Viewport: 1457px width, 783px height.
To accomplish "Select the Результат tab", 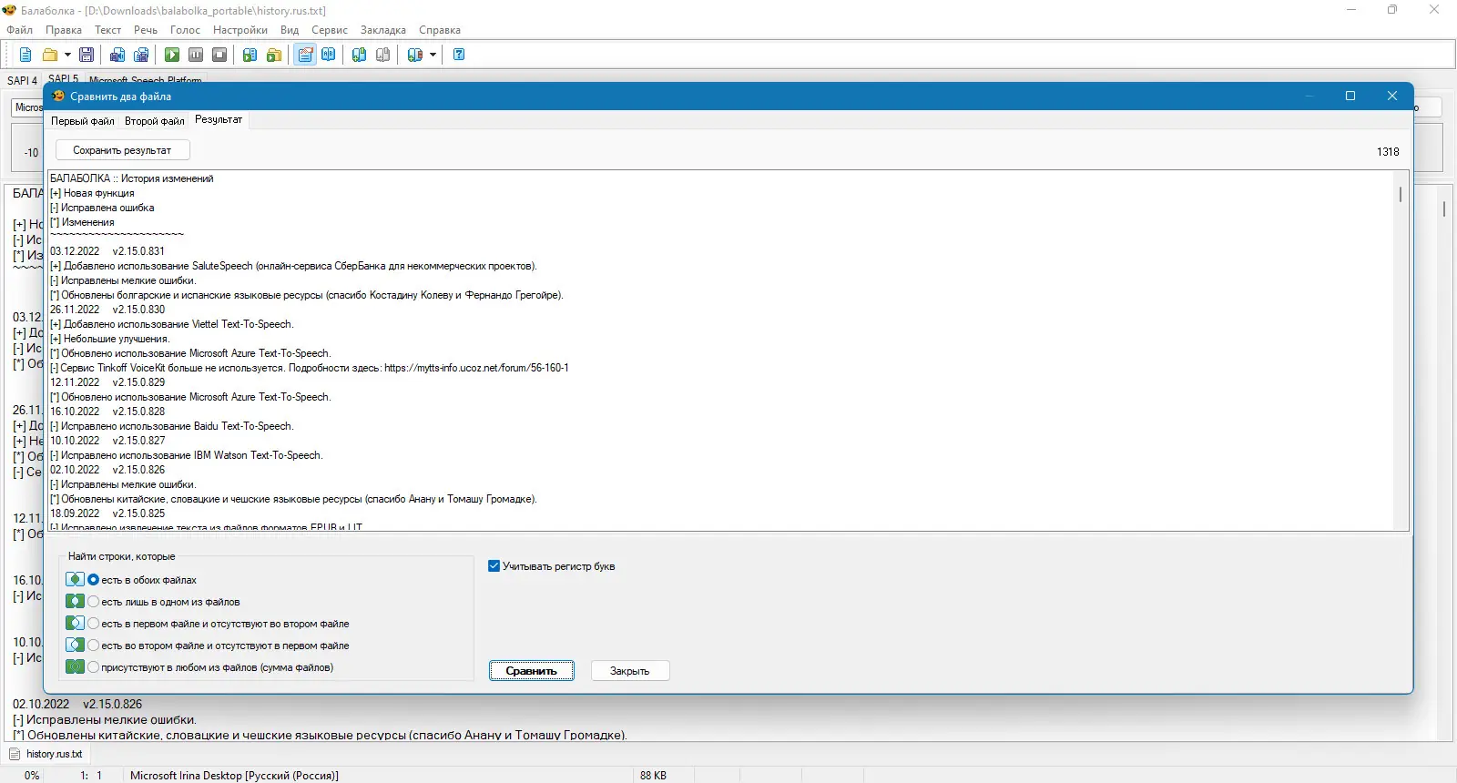I will tap(219, 119).
